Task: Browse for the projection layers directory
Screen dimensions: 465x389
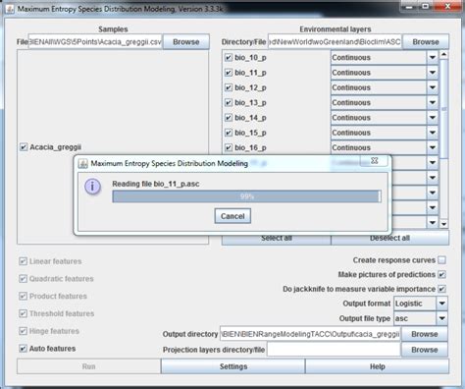Action: click(425, 350)
